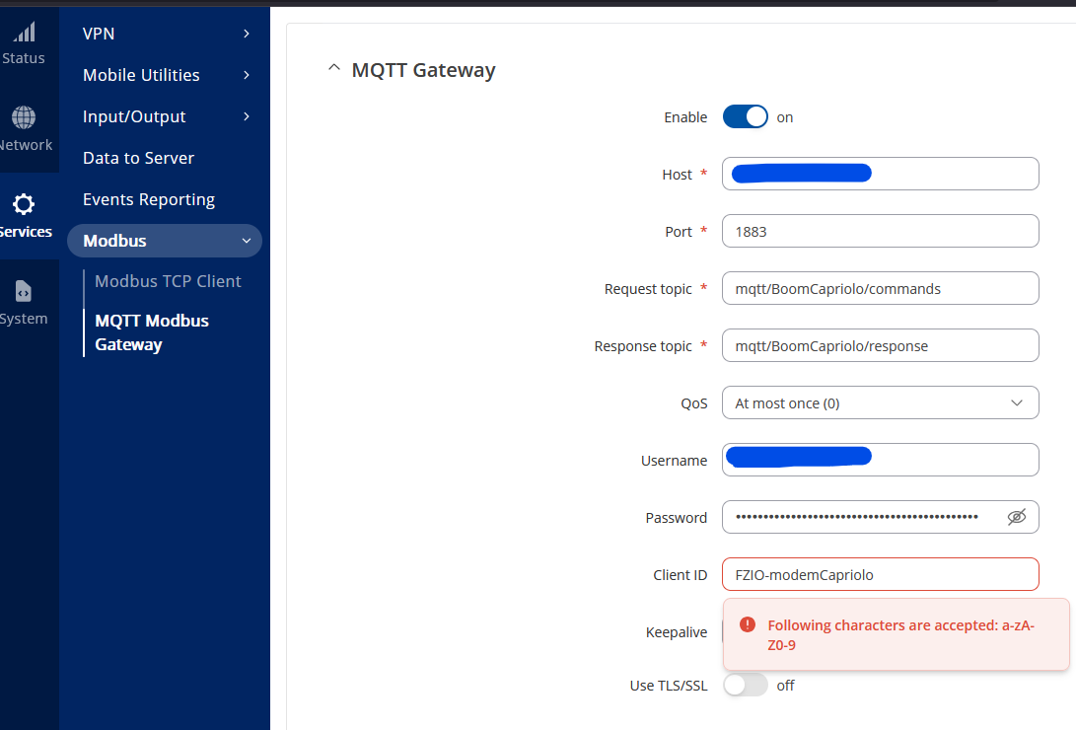1076x730 pixels.
Task: Show password with the eye icon
Action: 1016,517
